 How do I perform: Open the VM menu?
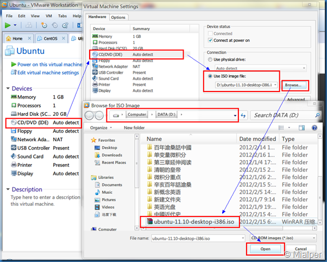49,16
